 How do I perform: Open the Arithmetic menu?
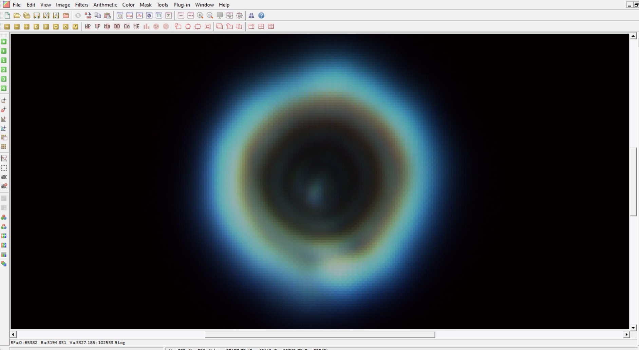coord(105,5)
